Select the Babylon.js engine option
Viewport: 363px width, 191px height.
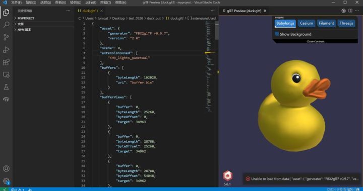point(285,23)
